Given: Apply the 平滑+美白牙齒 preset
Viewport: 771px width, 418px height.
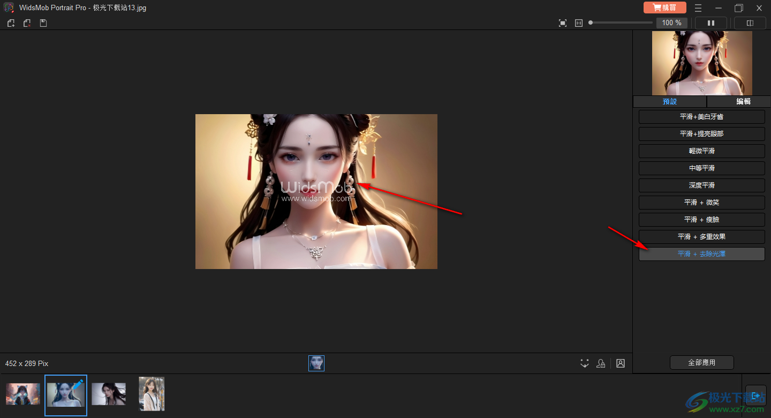Looking at the screenshot, I should point(702,117).
